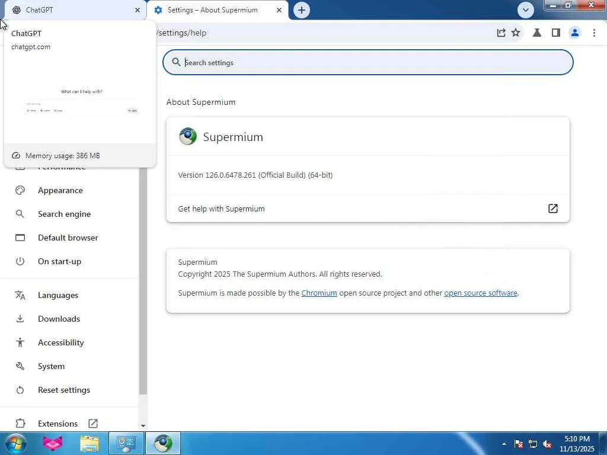
Task: Click the About Supermium heading
Action: coord(201,102)
